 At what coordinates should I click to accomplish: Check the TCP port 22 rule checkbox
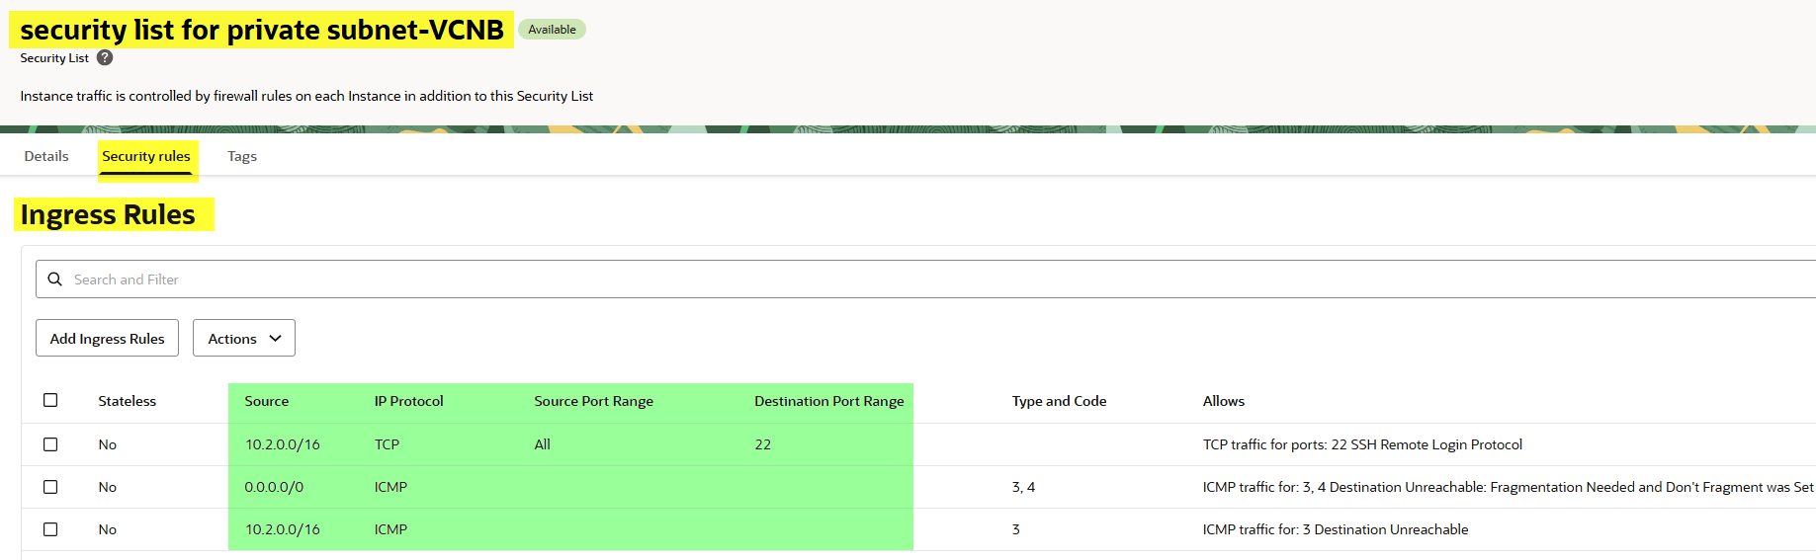(50, 444)
